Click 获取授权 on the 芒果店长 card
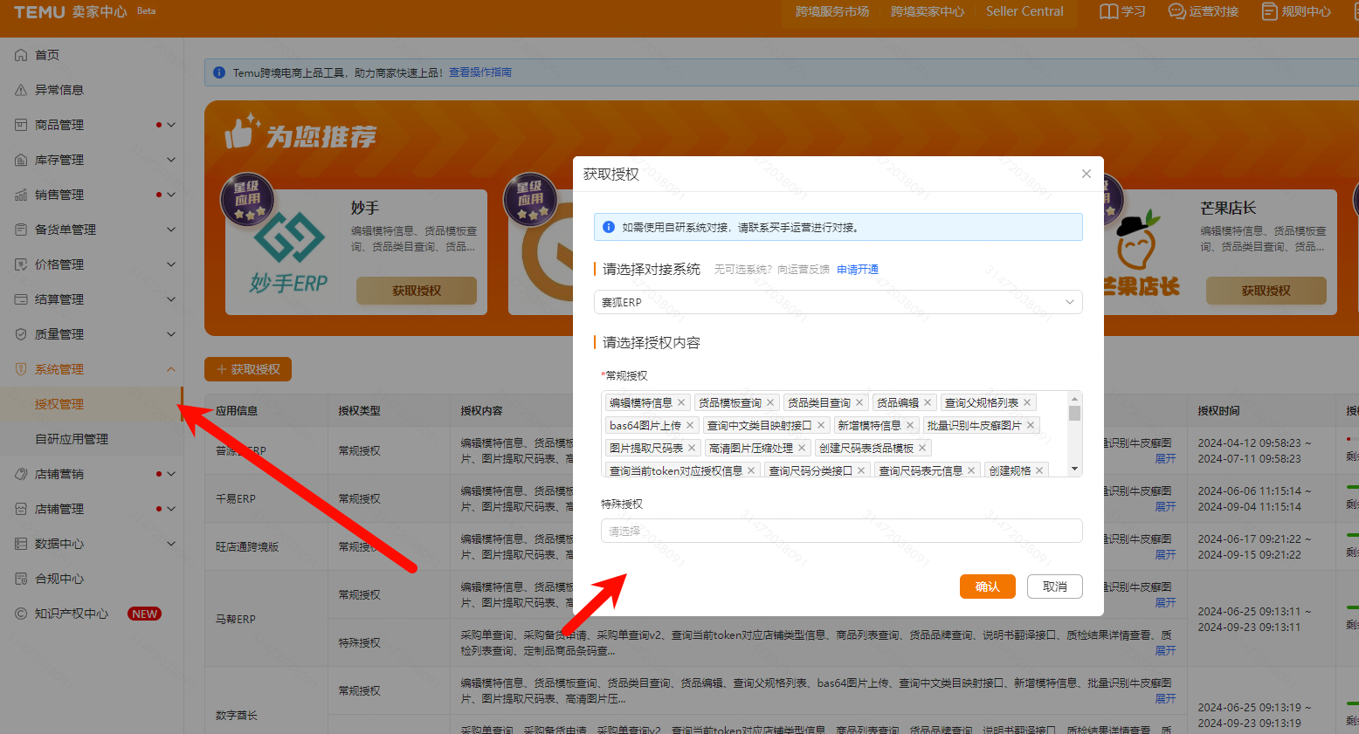The height and width of the screenshot is (734, 1359). pyautogui.click(x=1266, y=291)
